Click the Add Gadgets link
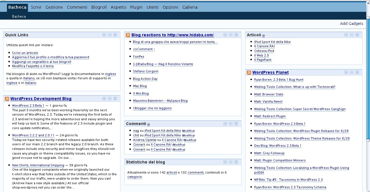The height and width of the screenshot is (192, 370). [x=351, y=24]
